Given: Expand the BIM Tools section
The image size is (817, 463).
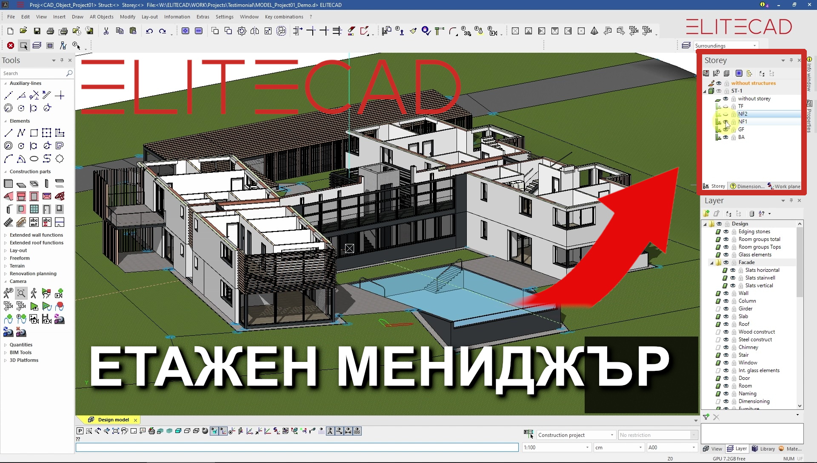Looking at the screenshot, I should pyautogui.click(x=6, y=353).
